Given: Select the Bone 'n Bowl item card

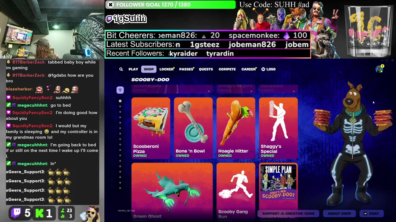Looking at the screenshot, I should (193, 128).
